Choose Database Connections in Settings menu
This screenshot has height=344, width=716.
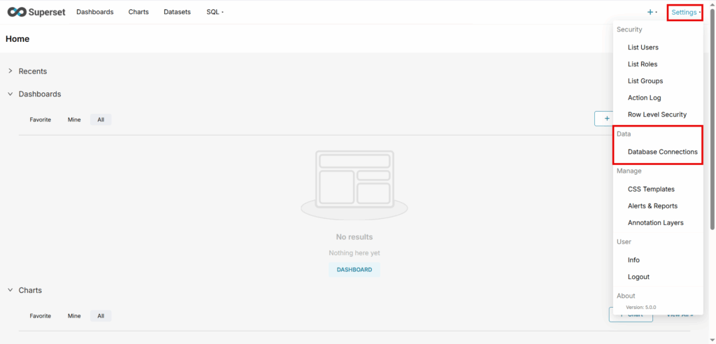pyautogui.click(x=662, y=152)
